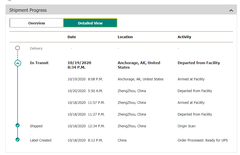Click Order Processed: Ready for UPS text
Screen dimensions: 240x155
tap(203, 140)
